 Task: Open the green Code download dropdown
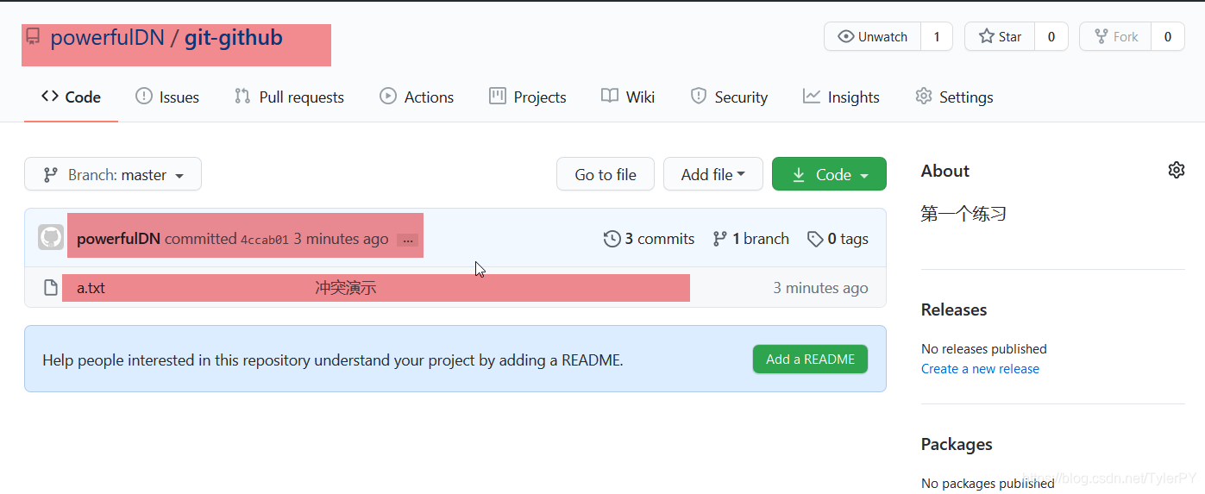[x=829, y=174]
